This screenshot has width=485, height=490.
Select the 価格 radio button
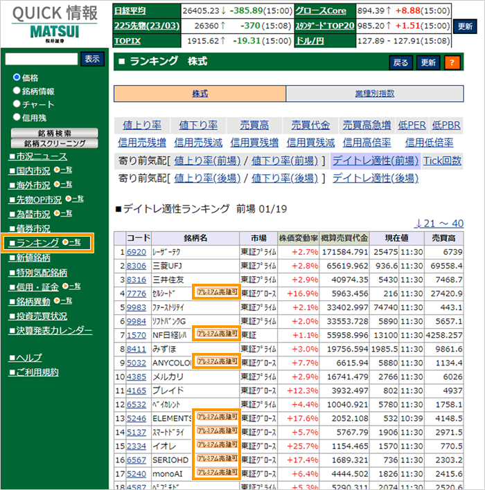[x=17, y=77]
